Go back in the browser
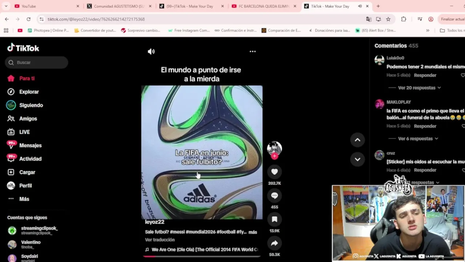This screenshot has width=465, height=262. point(7,19)
